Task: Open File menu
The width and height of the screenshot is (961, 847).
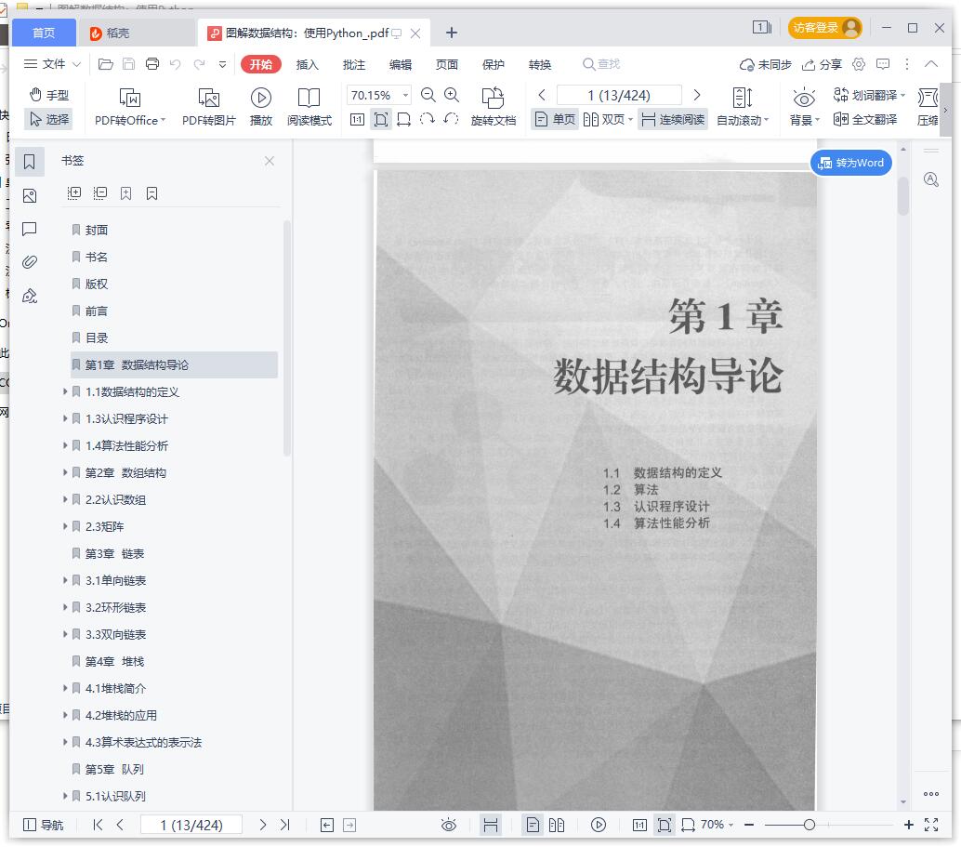Action: tap(52, 64)
